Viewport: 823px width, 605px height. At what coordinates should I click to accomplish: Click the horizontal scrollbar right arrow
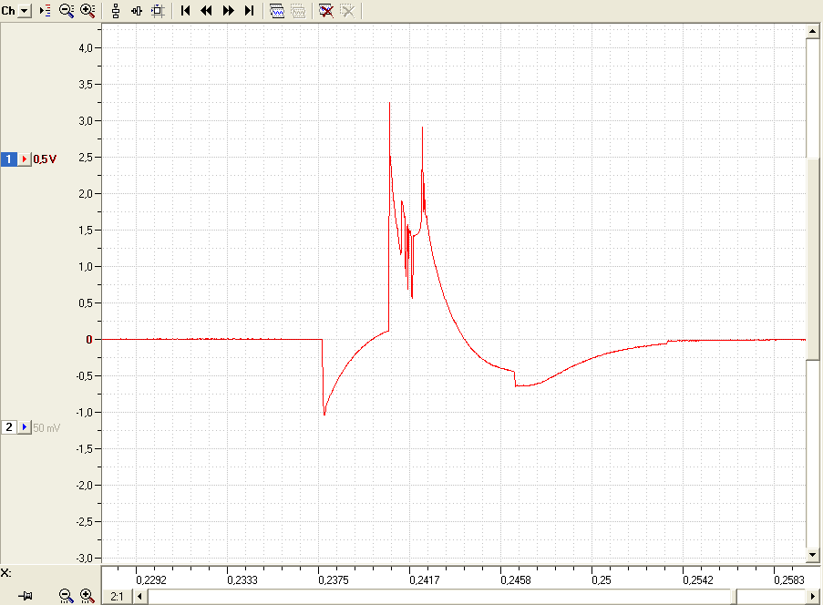pyautogui.click(x=813, y=597)
